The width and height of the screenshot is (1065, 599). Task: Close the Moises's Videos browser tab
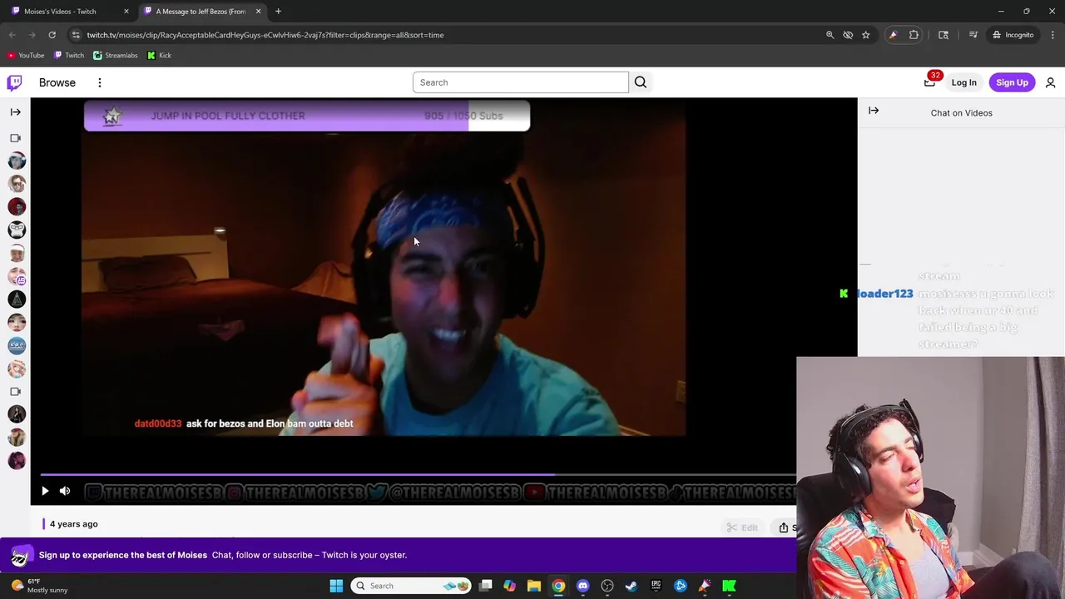click(x=126, y=11)
